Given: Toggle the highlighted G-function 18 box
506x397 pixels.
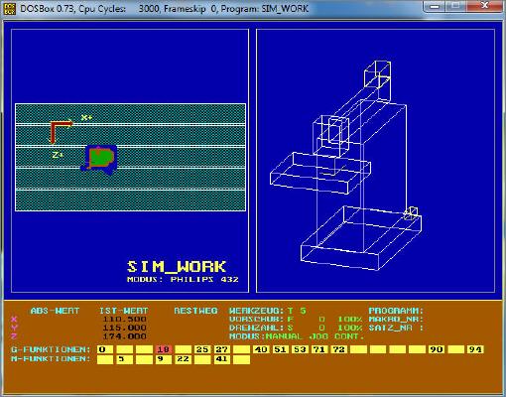Looking at the screenshot, I should [163, 349].
